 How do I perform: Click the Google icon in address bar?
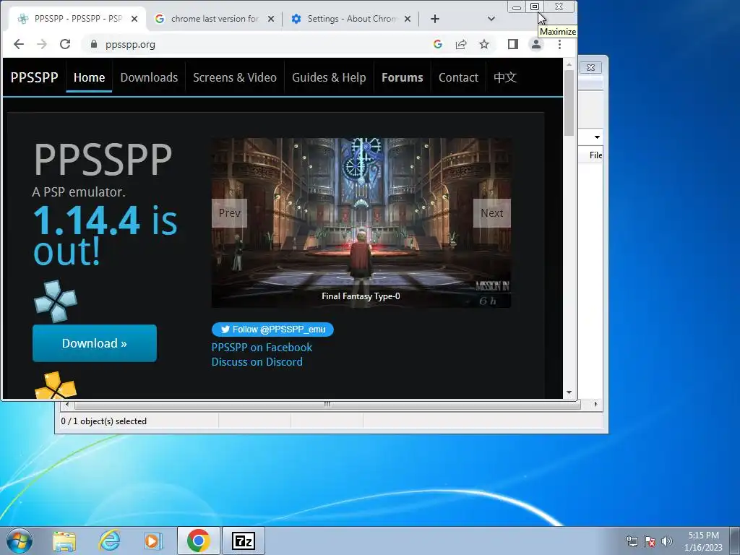pyautogui.click(x=437, y=44)
